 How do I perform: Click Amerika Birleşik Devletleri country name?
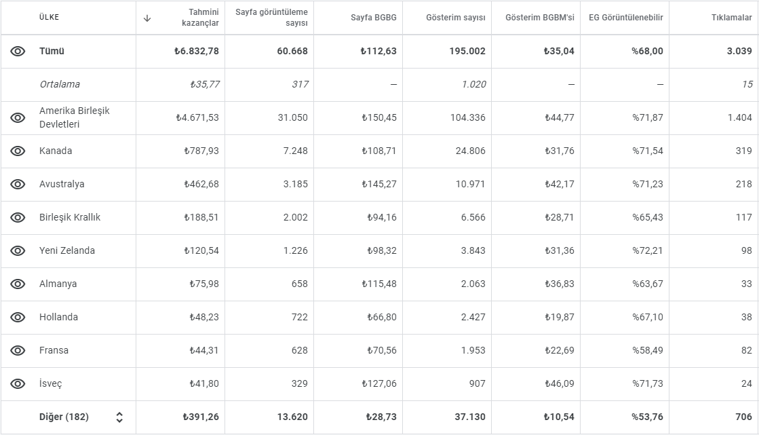pyautogui.click(x=75, y=117)
